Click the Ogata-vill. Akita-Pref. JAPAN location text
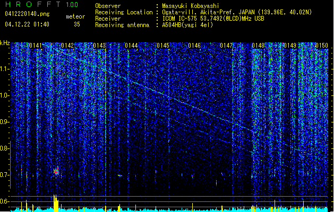The height and width of the screenshot is (212, 334). click(237, 12)
